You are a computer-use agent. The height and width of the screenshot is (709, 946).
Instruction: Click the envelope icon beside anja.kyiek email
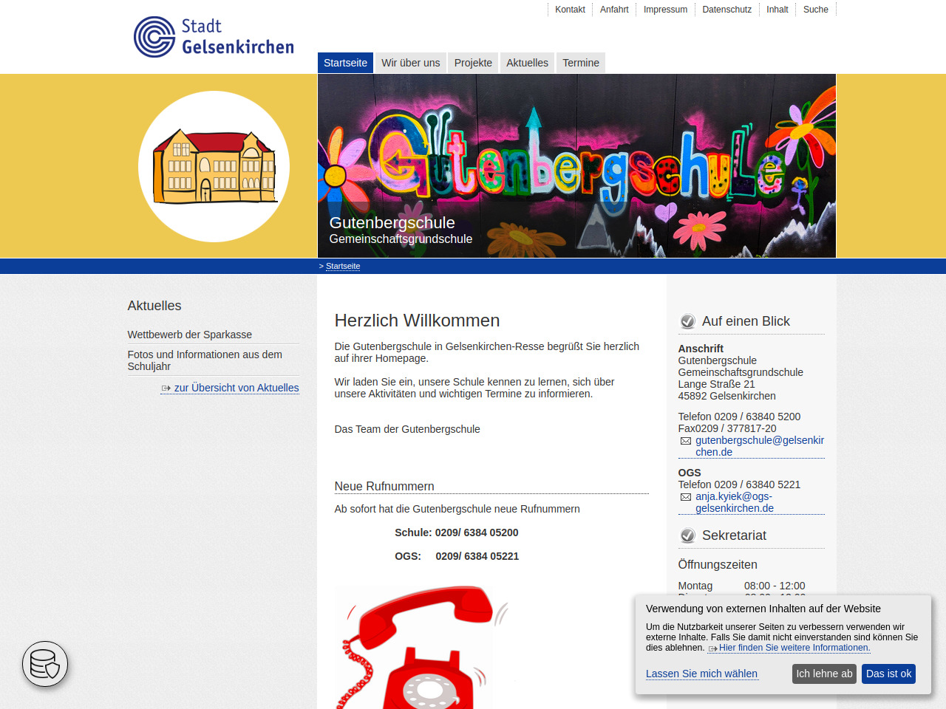[x=686, y=497]
